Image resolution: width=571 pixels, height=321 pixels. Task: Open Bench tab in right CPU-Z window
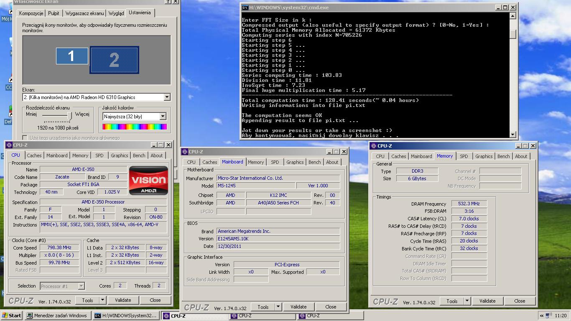(x=504, y=156)
